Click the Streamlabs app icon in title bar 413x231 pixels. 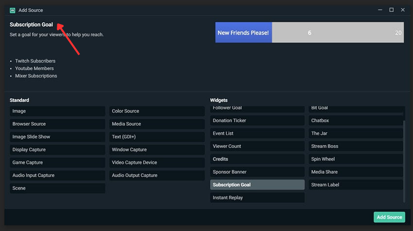tap(12, 10)
